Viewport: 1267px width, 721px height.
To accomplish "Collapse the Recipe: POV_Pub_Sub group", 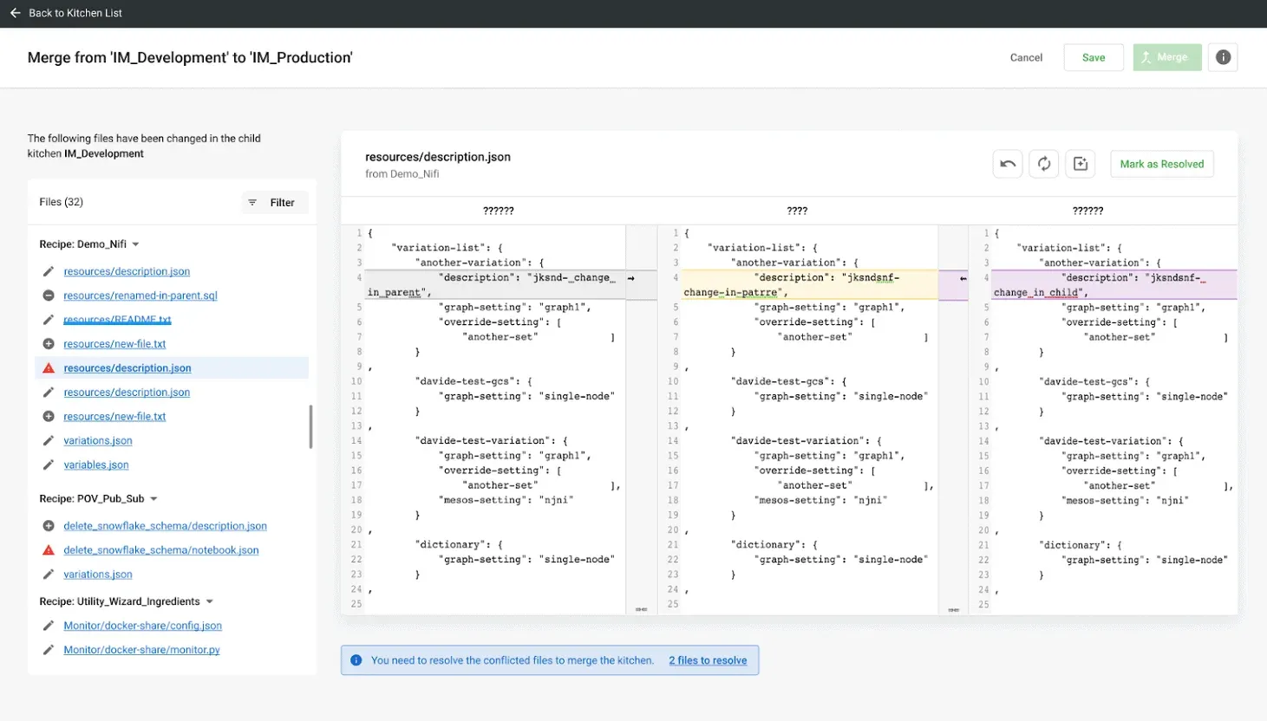I will pos(153,499).
